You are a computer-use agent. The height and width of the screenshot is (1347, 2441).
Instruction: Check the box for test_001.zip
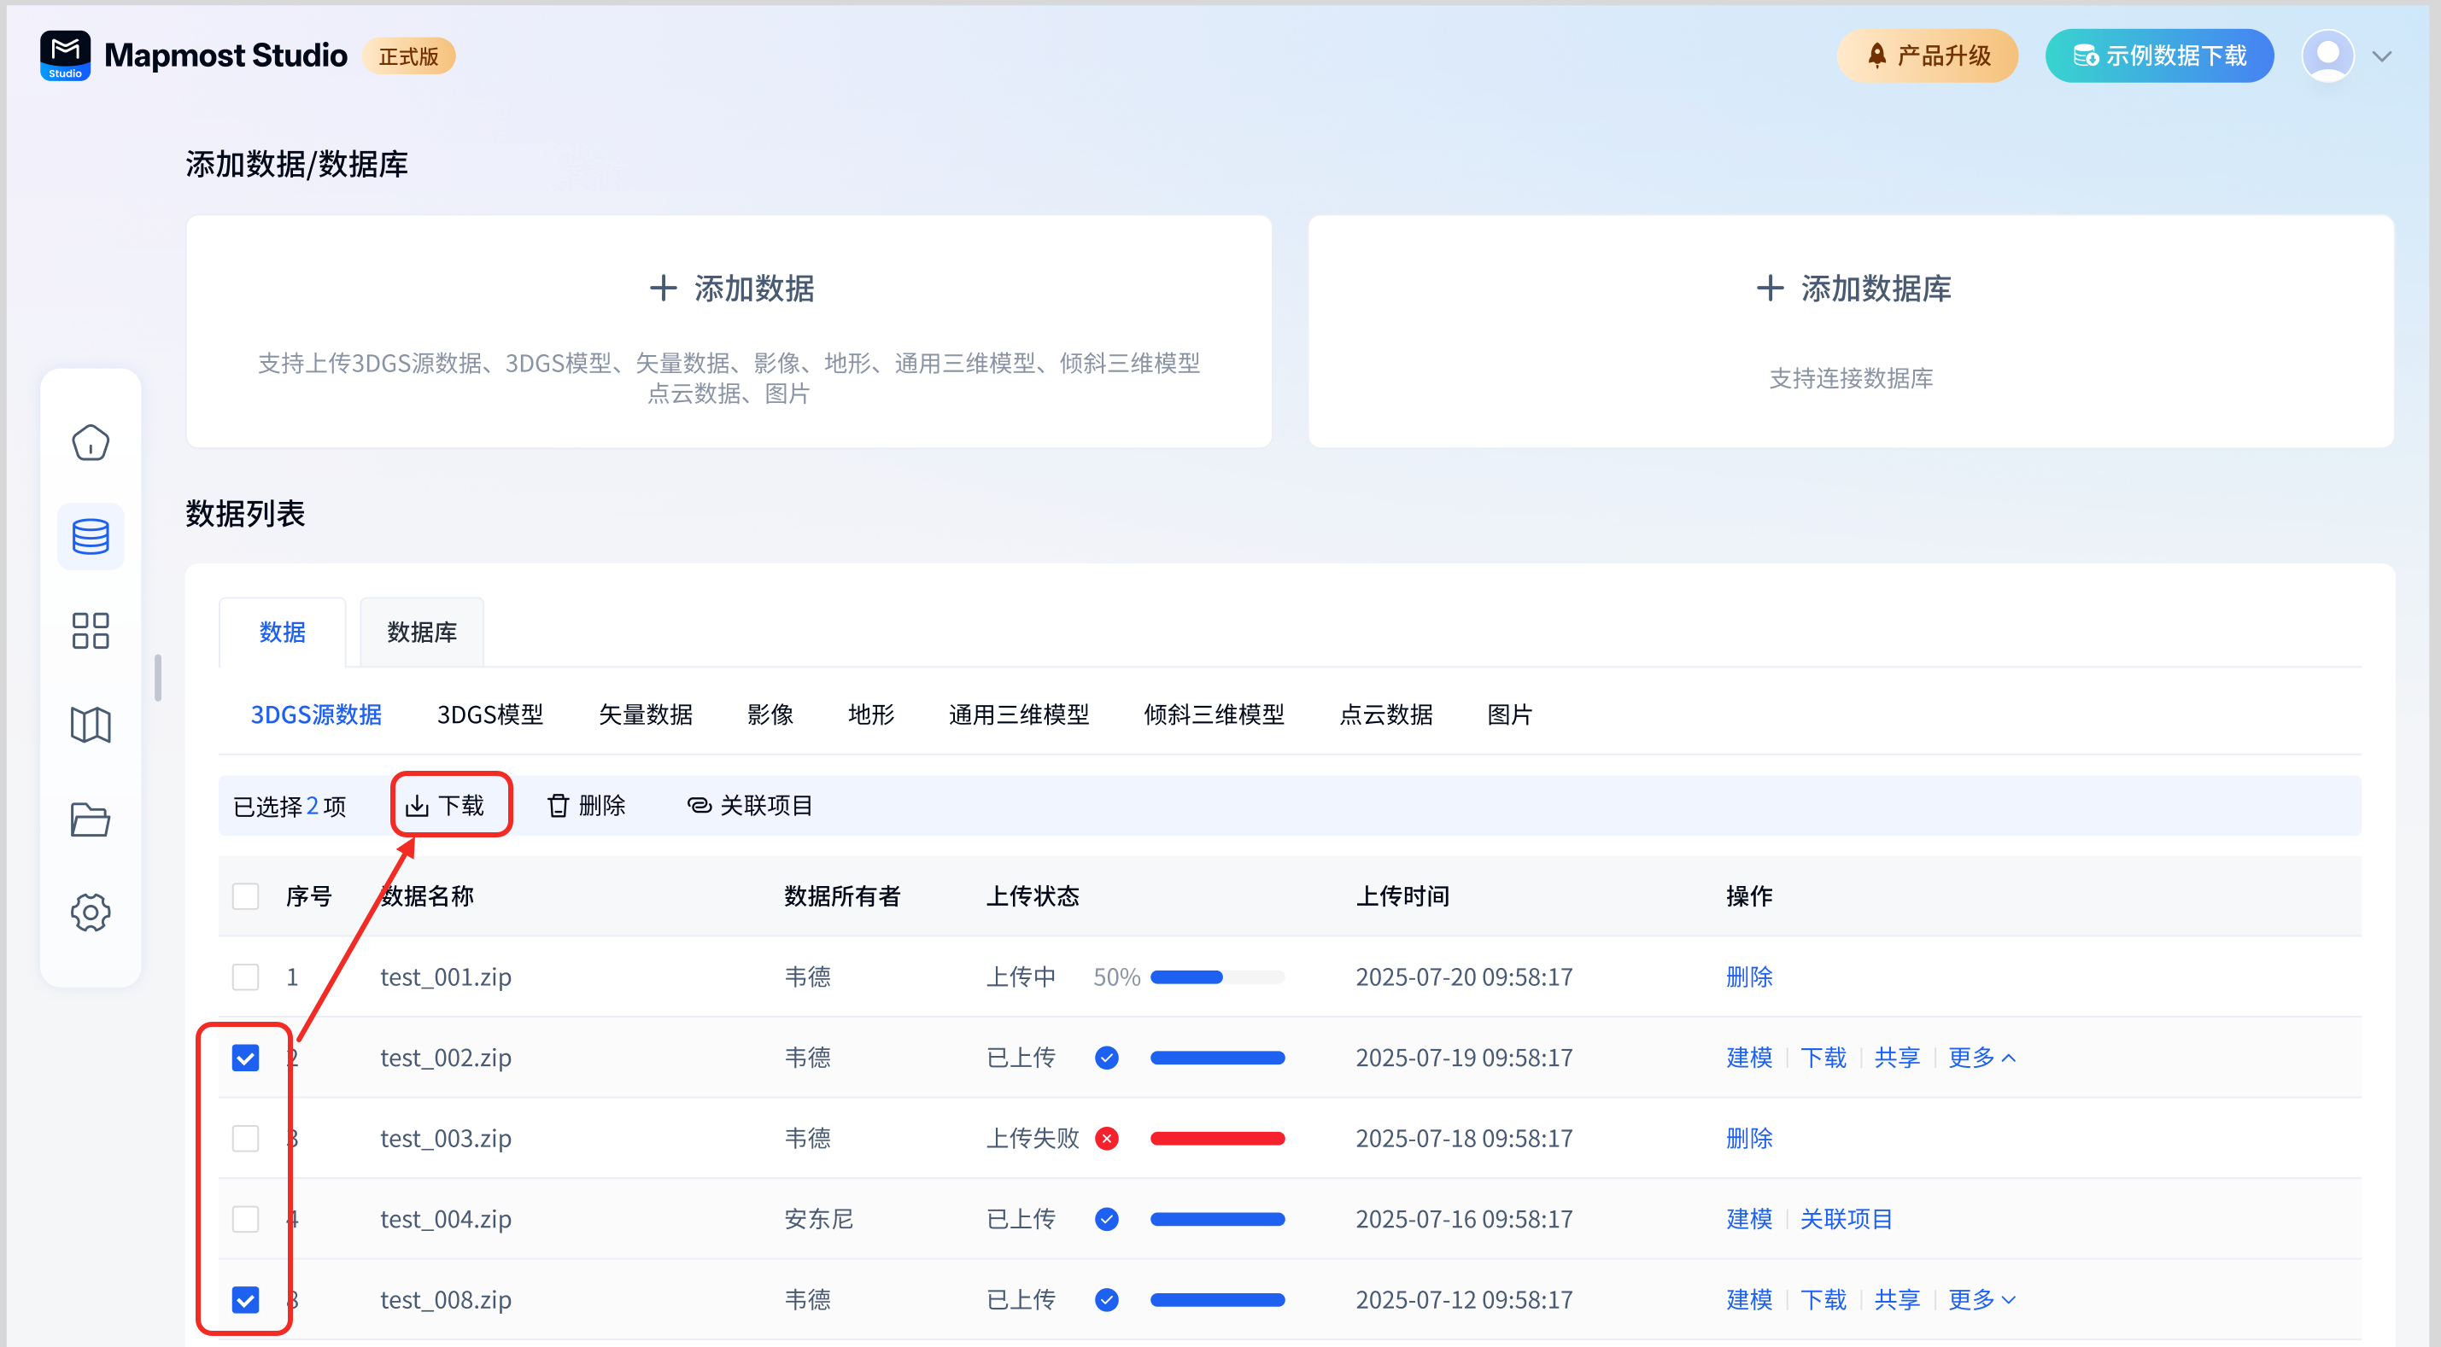coord(245,977)
